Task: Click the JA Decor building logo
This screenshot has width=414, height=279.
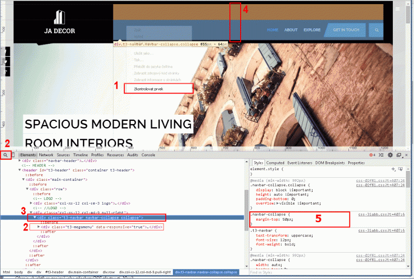Action: pos(60,17)
